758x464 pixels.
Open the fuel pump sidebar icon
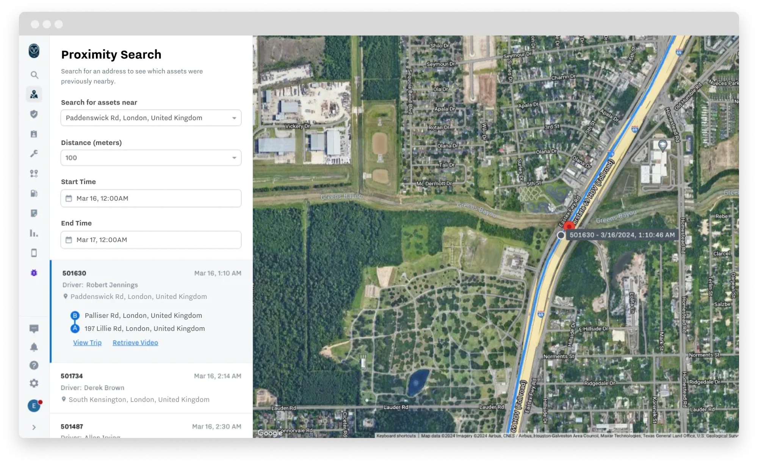click(x=34, y=193)
